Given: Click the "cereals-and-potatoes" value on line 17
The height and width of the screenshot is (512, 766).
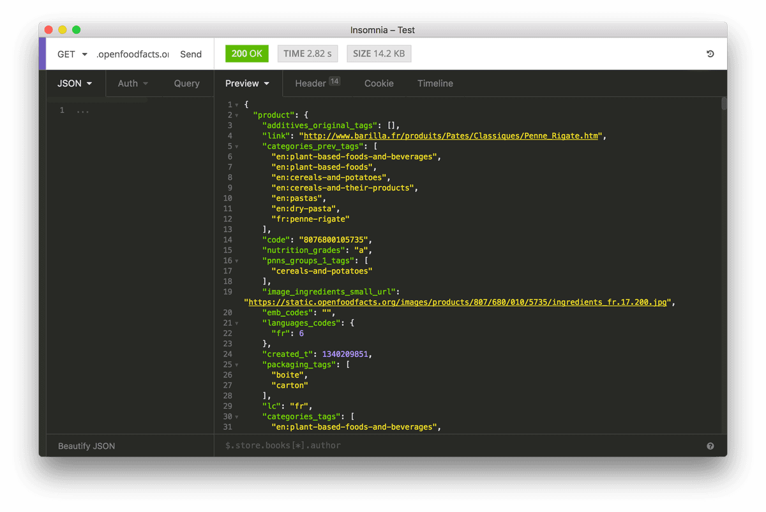Looking at the screenshot, I should click(322, 271).
